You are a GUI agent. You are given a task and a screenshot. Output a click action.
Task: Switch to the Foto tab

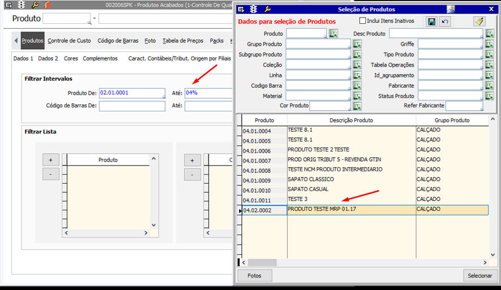pyautogui.click(x=150, y=41)
